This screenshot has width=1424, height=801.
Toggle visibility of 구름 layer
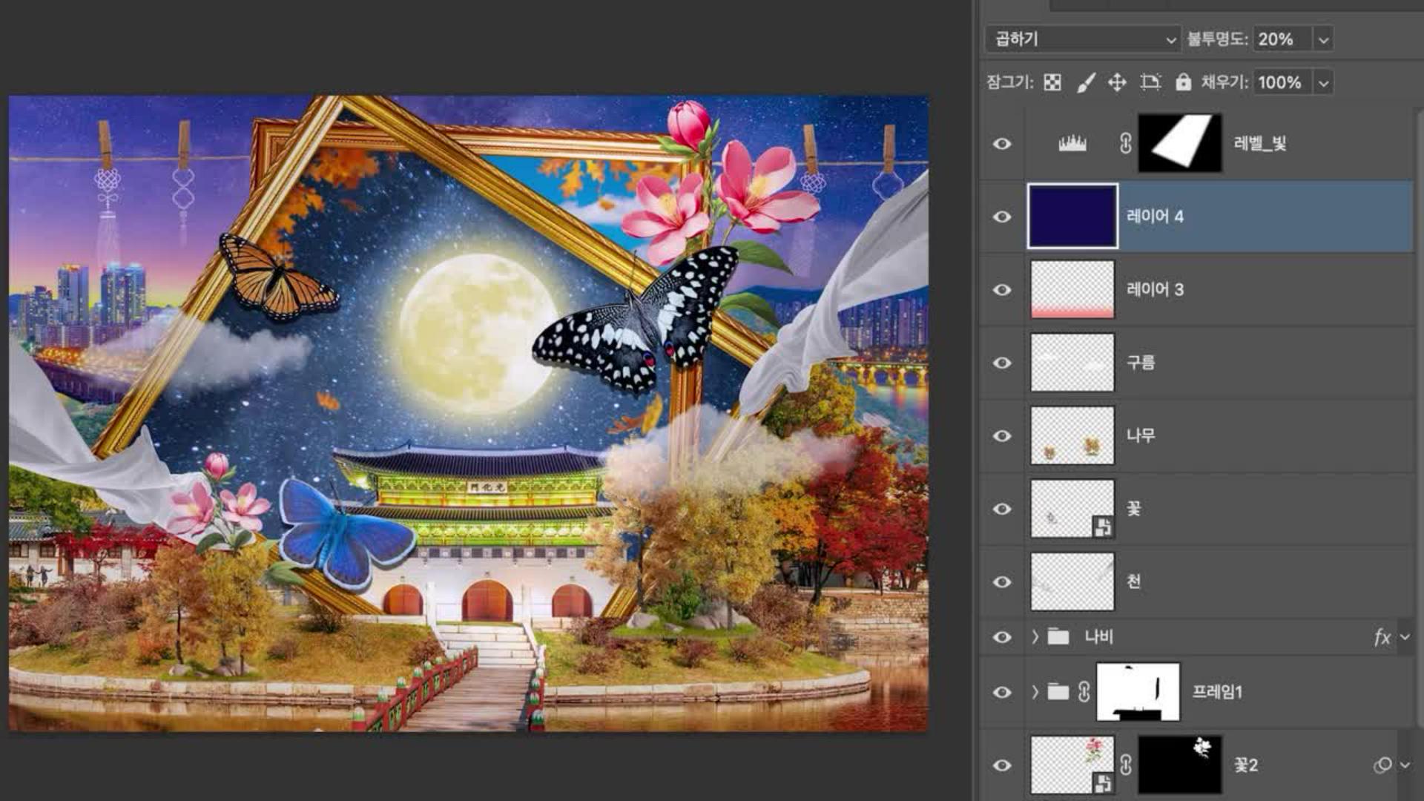click(1002, 363)
